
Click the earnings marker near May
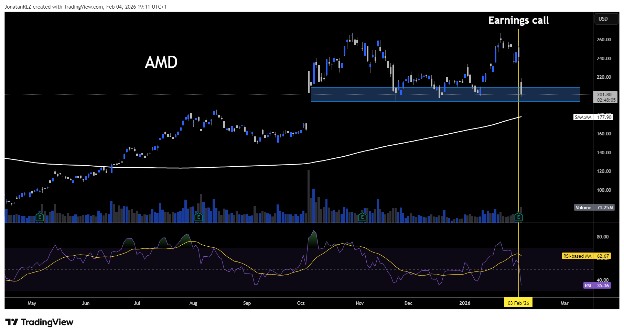pos(40,217)
